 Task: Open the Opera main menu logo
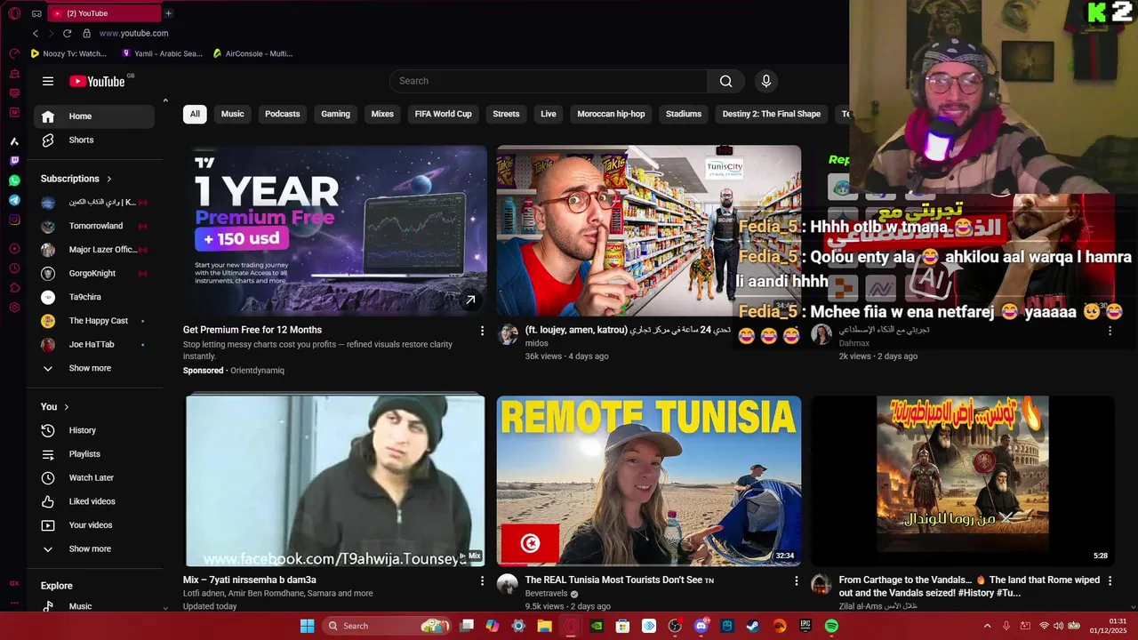click(14, 13)
